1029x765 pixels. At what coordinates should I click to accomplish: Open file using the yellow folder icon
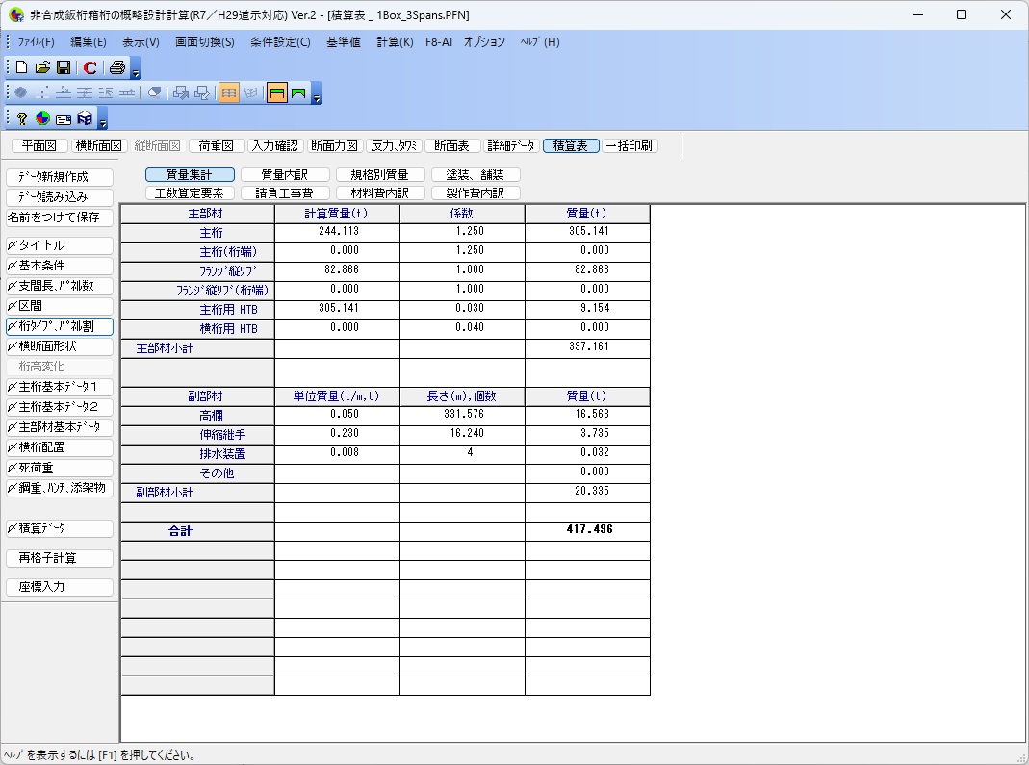point(42,67)
